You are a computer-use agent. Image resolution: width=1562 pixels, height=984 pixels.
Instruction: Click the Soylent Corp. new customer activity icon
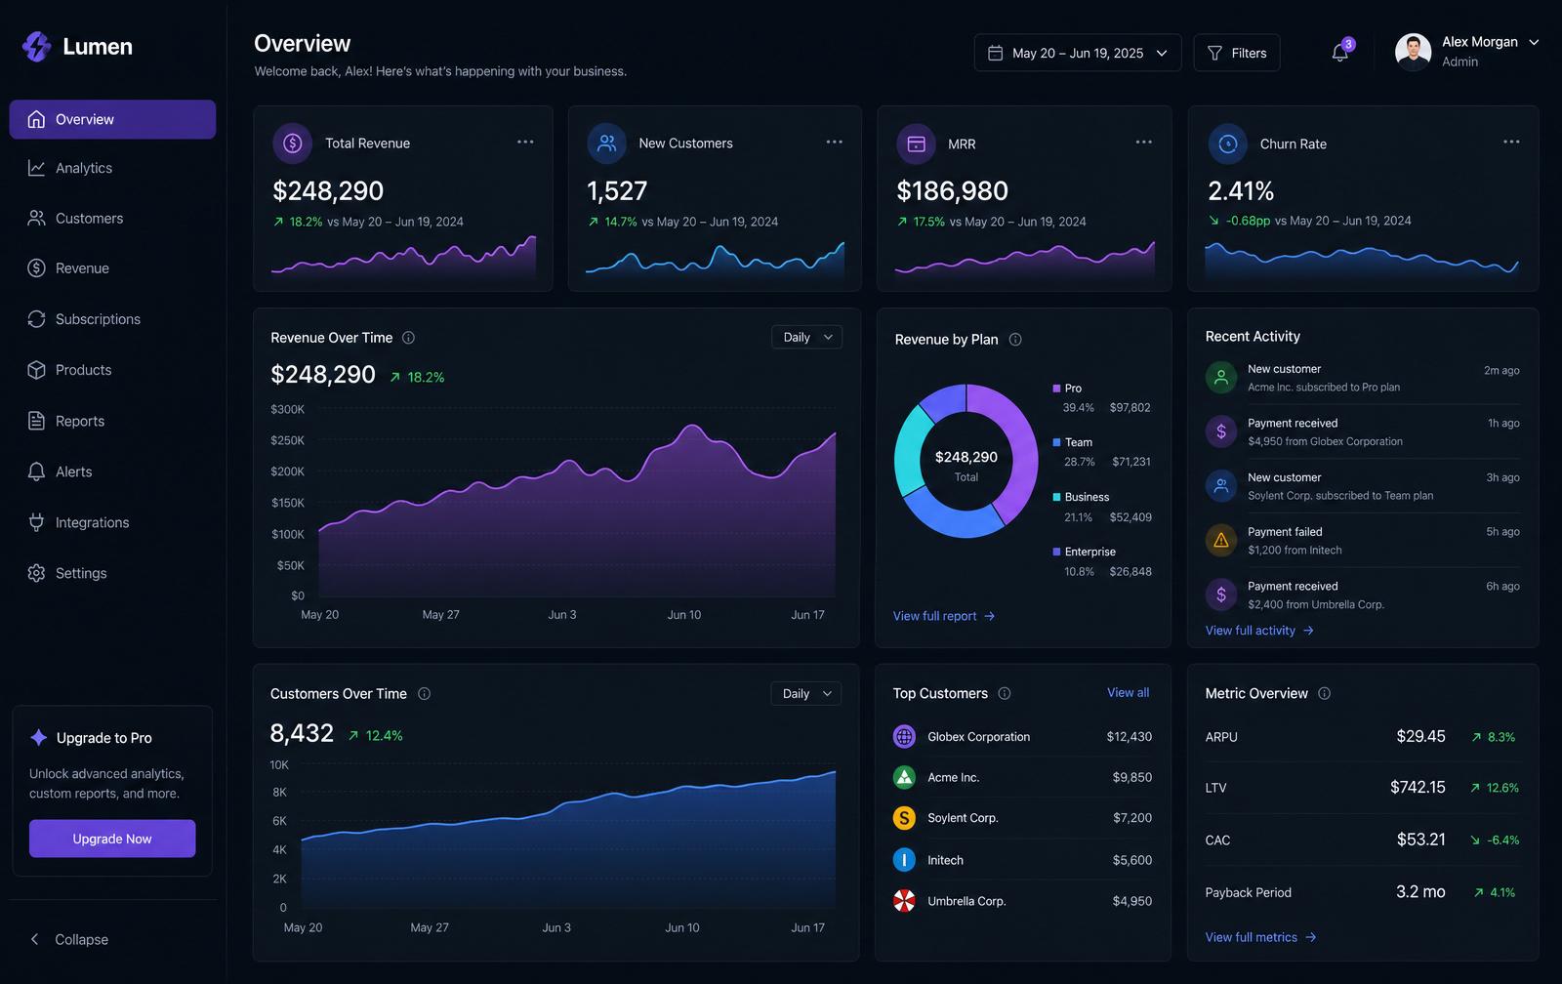pyautogui.click(x=1221, y=486)
